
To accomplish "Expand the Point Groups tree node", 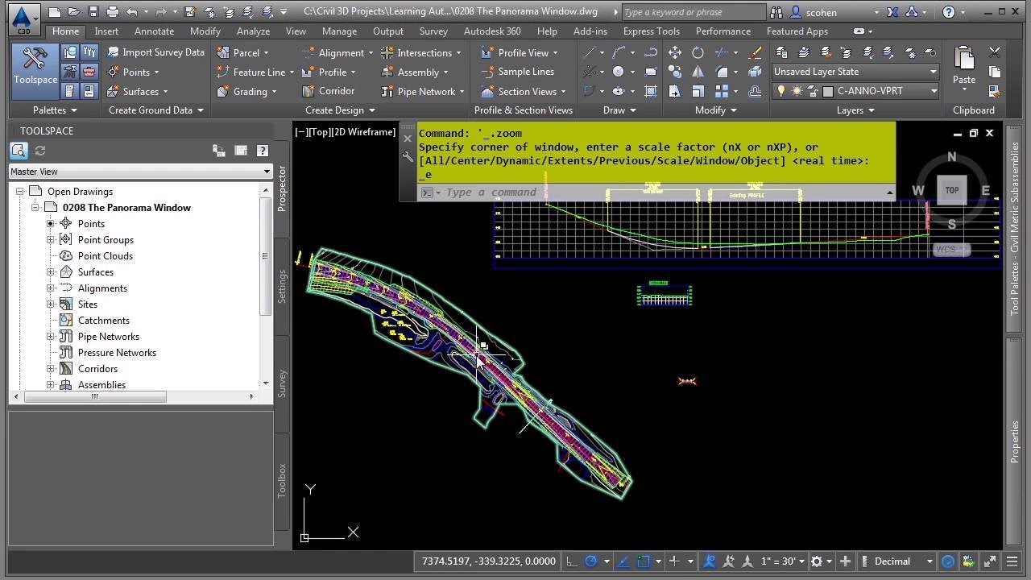I will click(50, 239).
